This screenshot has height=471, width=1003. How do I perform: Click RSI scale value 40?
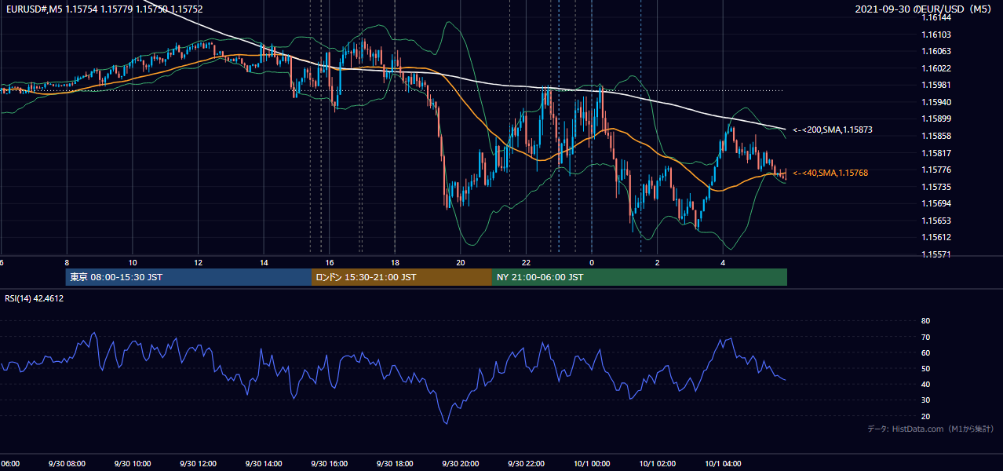(926, 384)
